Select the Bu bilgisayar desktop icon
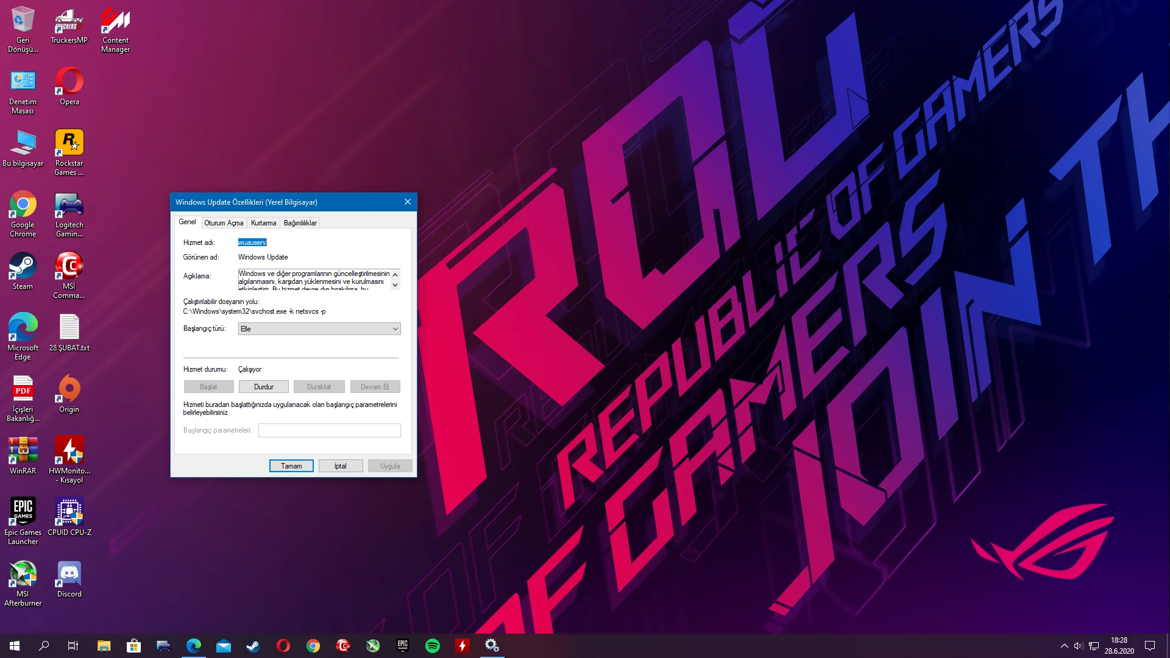The height and width of the screenshot is (658, 1170). point(23,148)
